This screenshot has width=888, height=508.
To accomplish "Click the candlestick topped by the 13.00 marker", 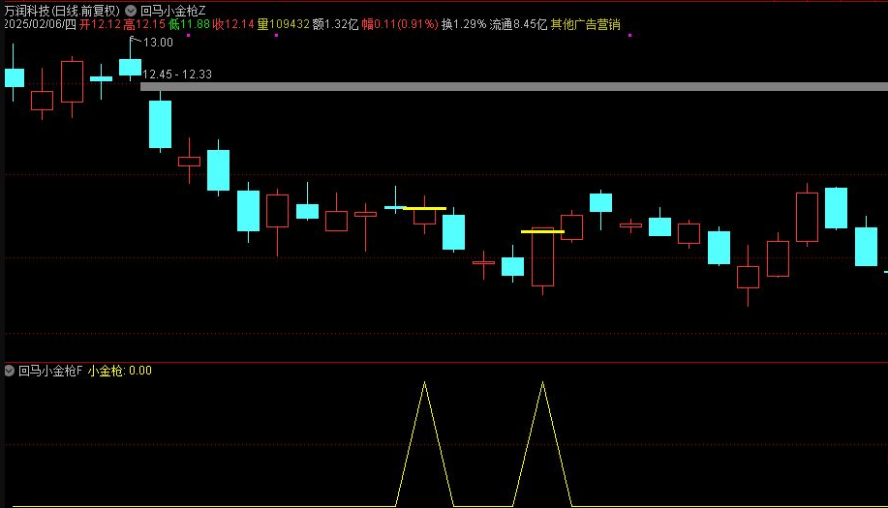I will [x=131, y=67].
